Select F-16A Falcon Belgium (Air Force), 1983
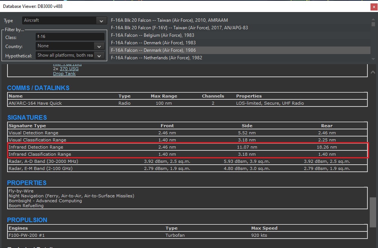 point(152,35)
